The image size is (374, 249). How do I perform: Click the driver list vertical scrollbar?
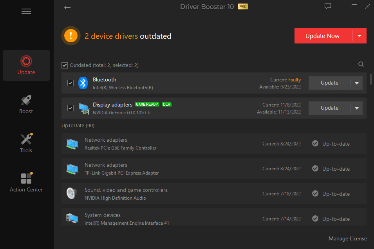[370, 79]
